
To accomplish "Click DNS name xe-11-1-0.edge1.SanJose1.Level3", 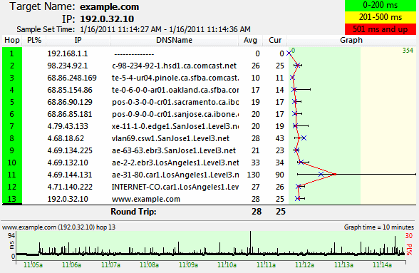I will [175, 126].
